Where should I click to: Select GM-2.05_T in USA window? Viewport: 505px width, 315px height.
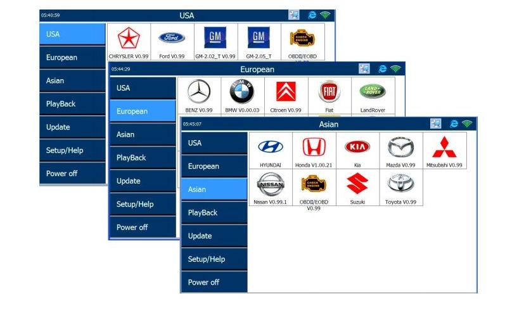(x=259, y=42)
